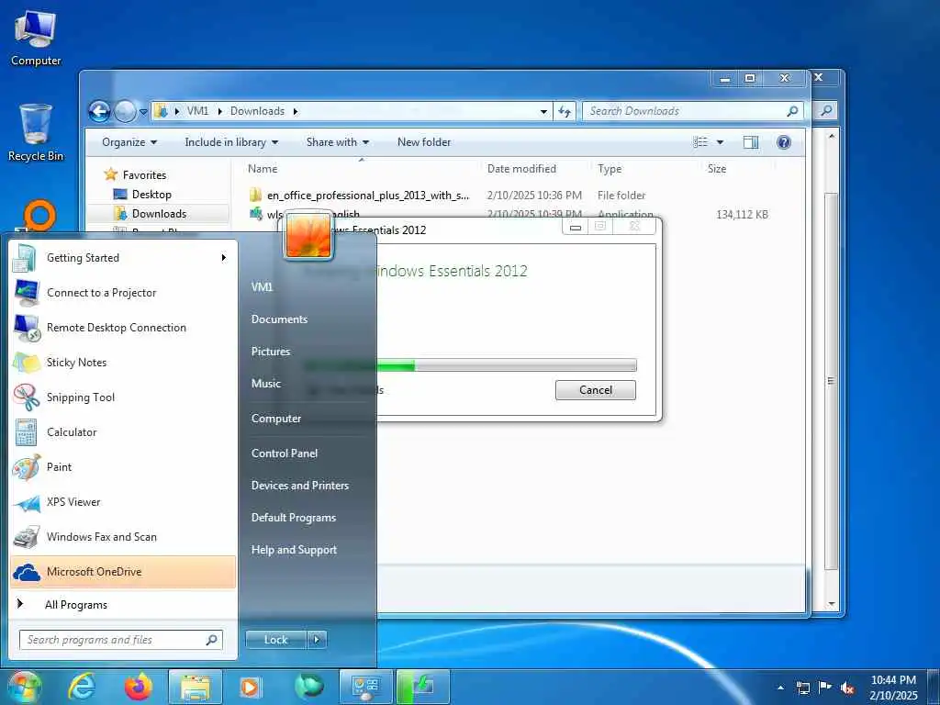
Task: Open Default Programs
Action: point(294,518)
